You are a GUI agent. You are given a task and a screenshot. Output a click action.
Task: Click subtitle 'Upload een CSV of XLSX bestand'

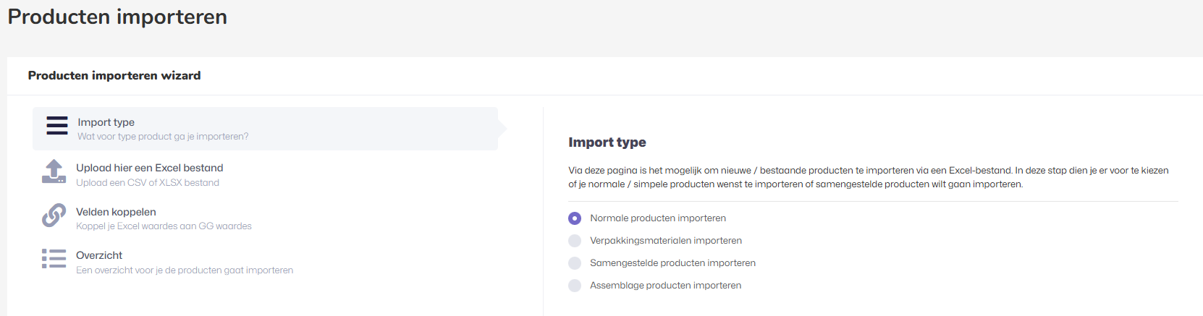(148, 183)
